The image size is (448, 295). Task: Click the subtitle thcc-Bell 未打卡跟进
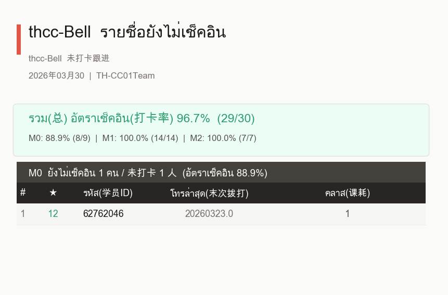(69, 58)
